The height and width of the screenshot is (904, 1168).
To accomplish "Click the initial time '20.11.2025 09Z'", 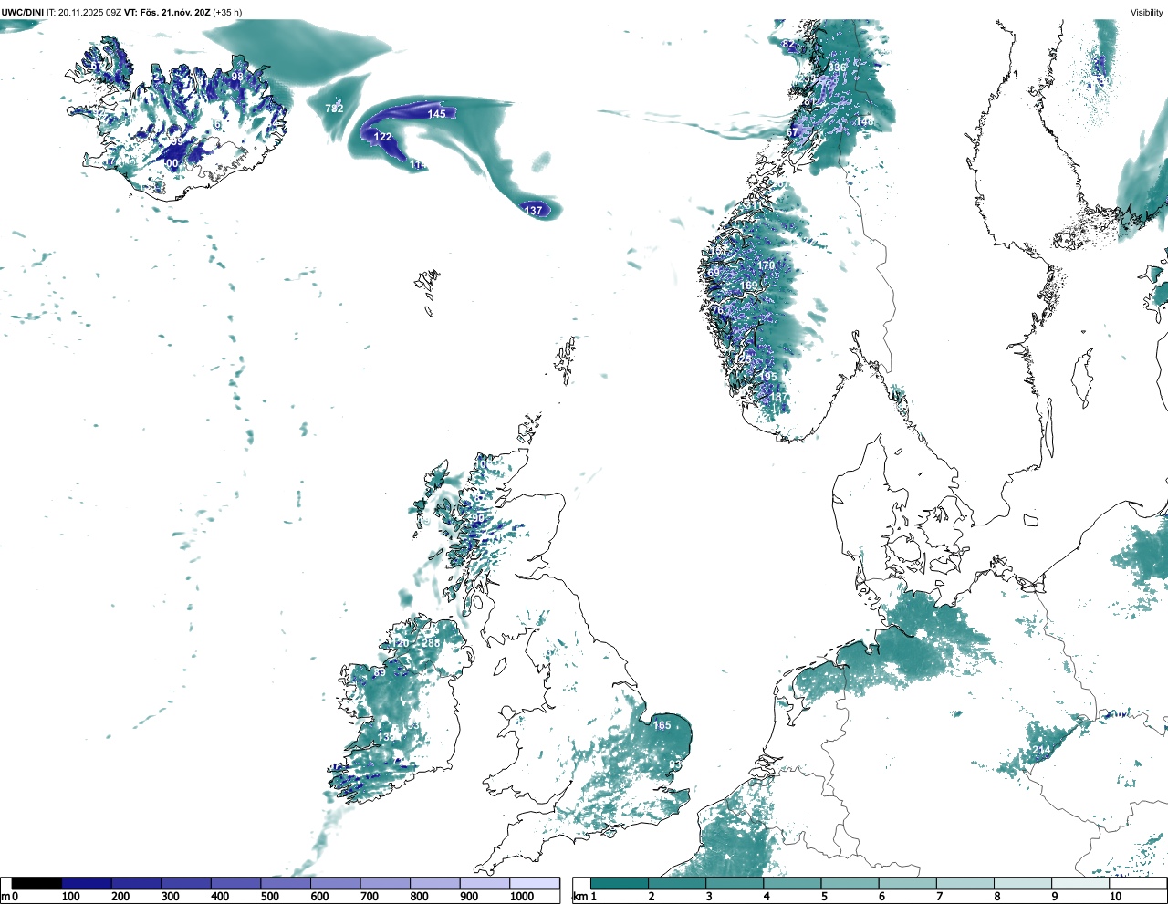I will [x=89, y=12].
